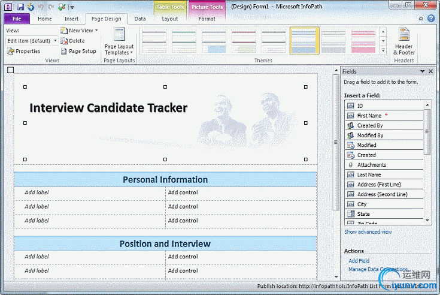
Task: Select the ID field
Action: pyautogui.click(x=384, y=106)
